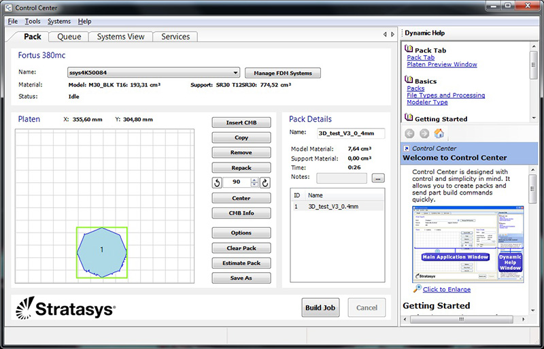Switch to the Pack tab
This screenshot has width=544, height=349.
pyautogui.click(x=32, y=37)
